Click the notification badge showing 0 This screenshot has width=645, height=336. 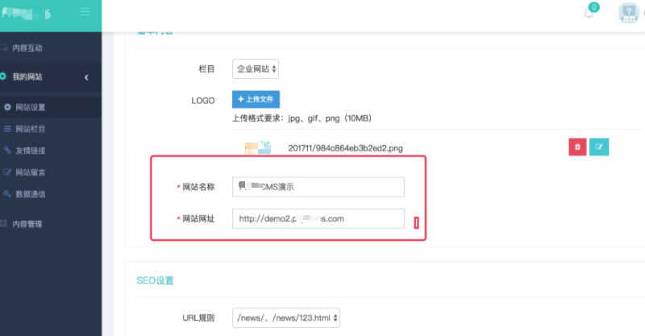click(x=593, y=7)
